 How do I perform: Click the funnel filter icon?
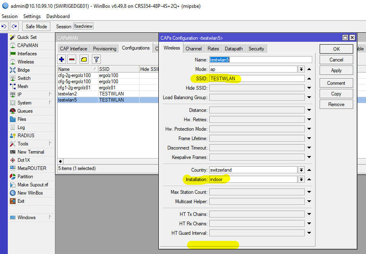[x=96, y=59]
